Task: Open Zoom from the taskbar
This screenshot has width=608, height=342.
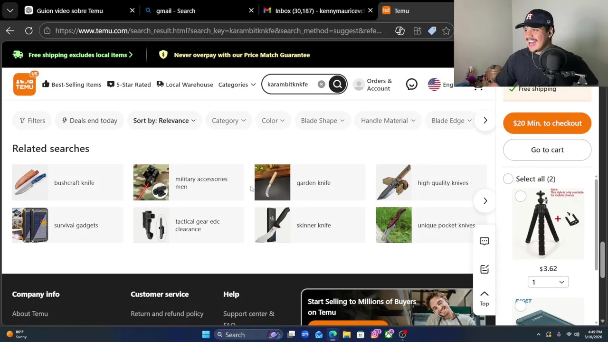Action: (x=305, y=334)
